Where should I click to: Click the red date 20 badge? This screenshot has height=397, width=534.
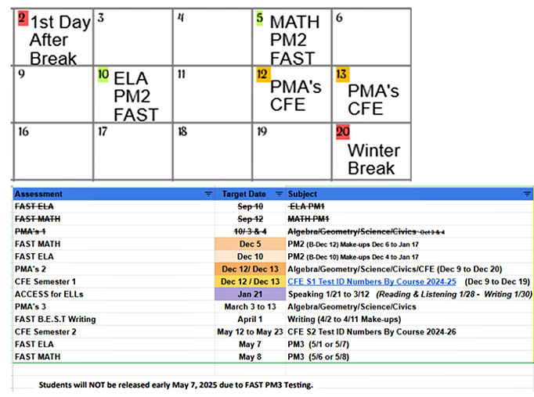tap(342, 131)
